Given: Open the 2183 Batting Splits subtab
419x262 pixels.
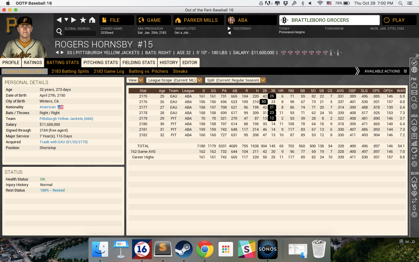Looking at the screenshot, I should [x=70, y=71].
